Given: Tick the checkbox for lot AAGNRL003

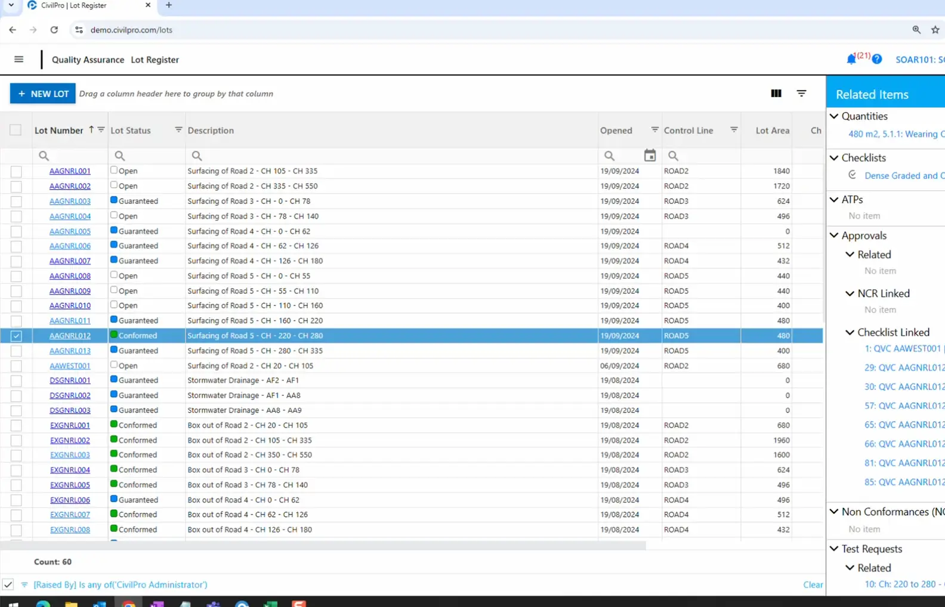Looking at the screenshot, I should pos(16,201).
